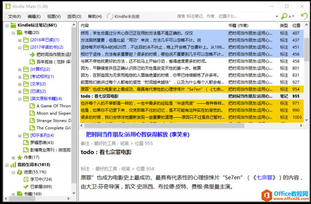Image resolution: width=311 pixels, height=204 pixels.
Task: Expand the 2016年已读 folder node
Action: 20,40
